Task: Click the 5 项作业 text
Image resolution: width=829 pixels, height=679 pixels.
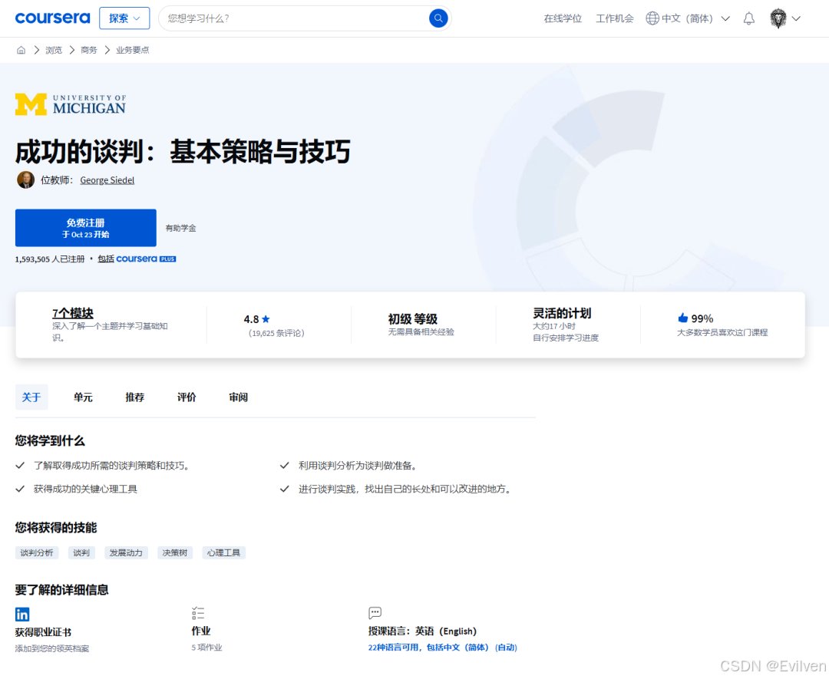Action: tap(206, 648)
